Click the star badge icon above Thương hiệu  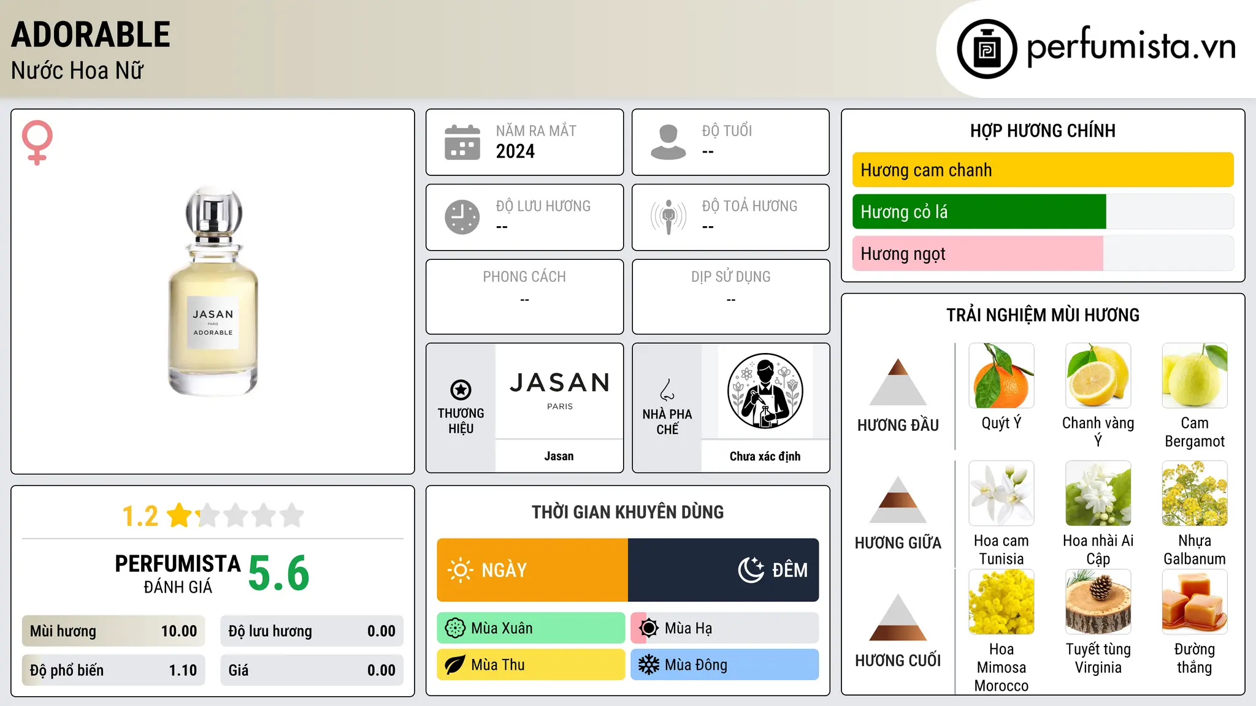coord(461,389)
